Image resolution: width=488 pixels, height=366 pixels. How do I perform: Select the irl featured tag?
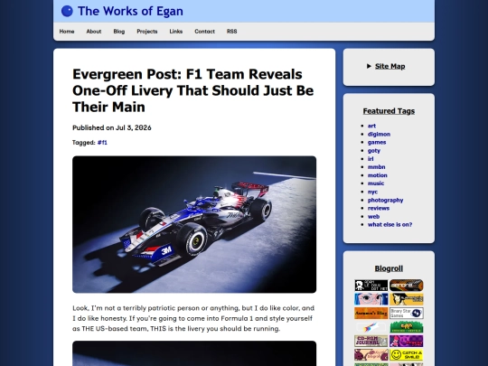371,159
